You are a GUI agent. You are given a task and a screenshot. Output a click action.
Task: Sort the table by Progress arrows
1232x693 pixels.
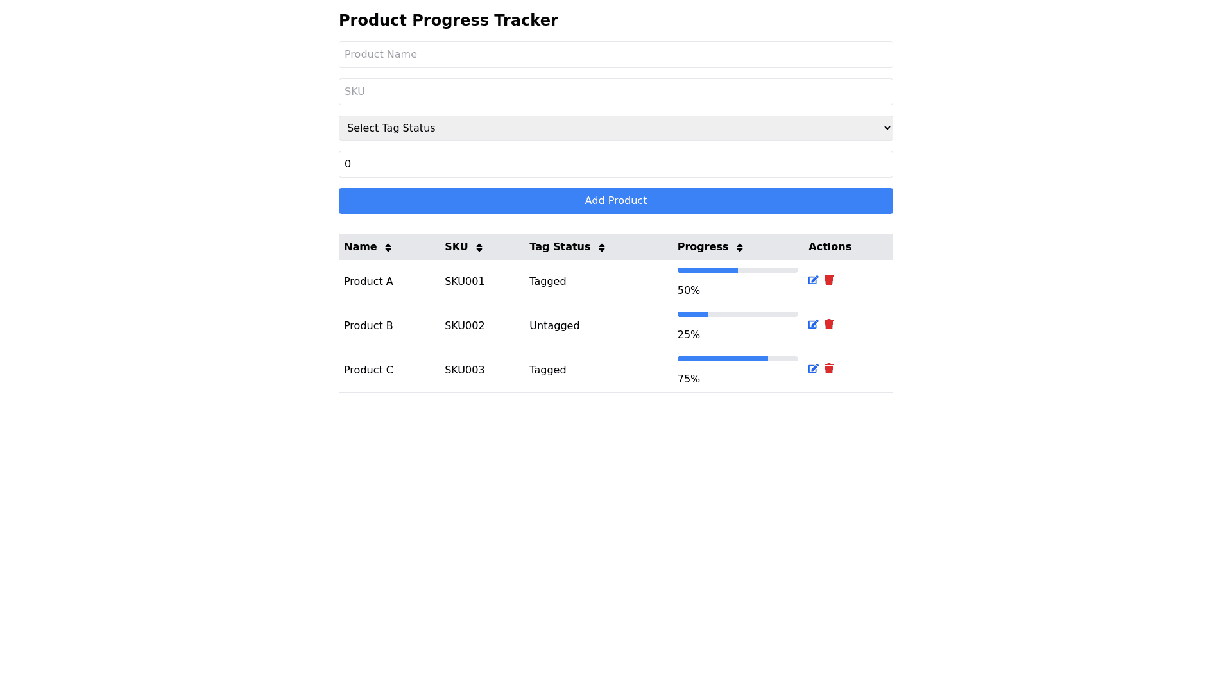point(740,248)
